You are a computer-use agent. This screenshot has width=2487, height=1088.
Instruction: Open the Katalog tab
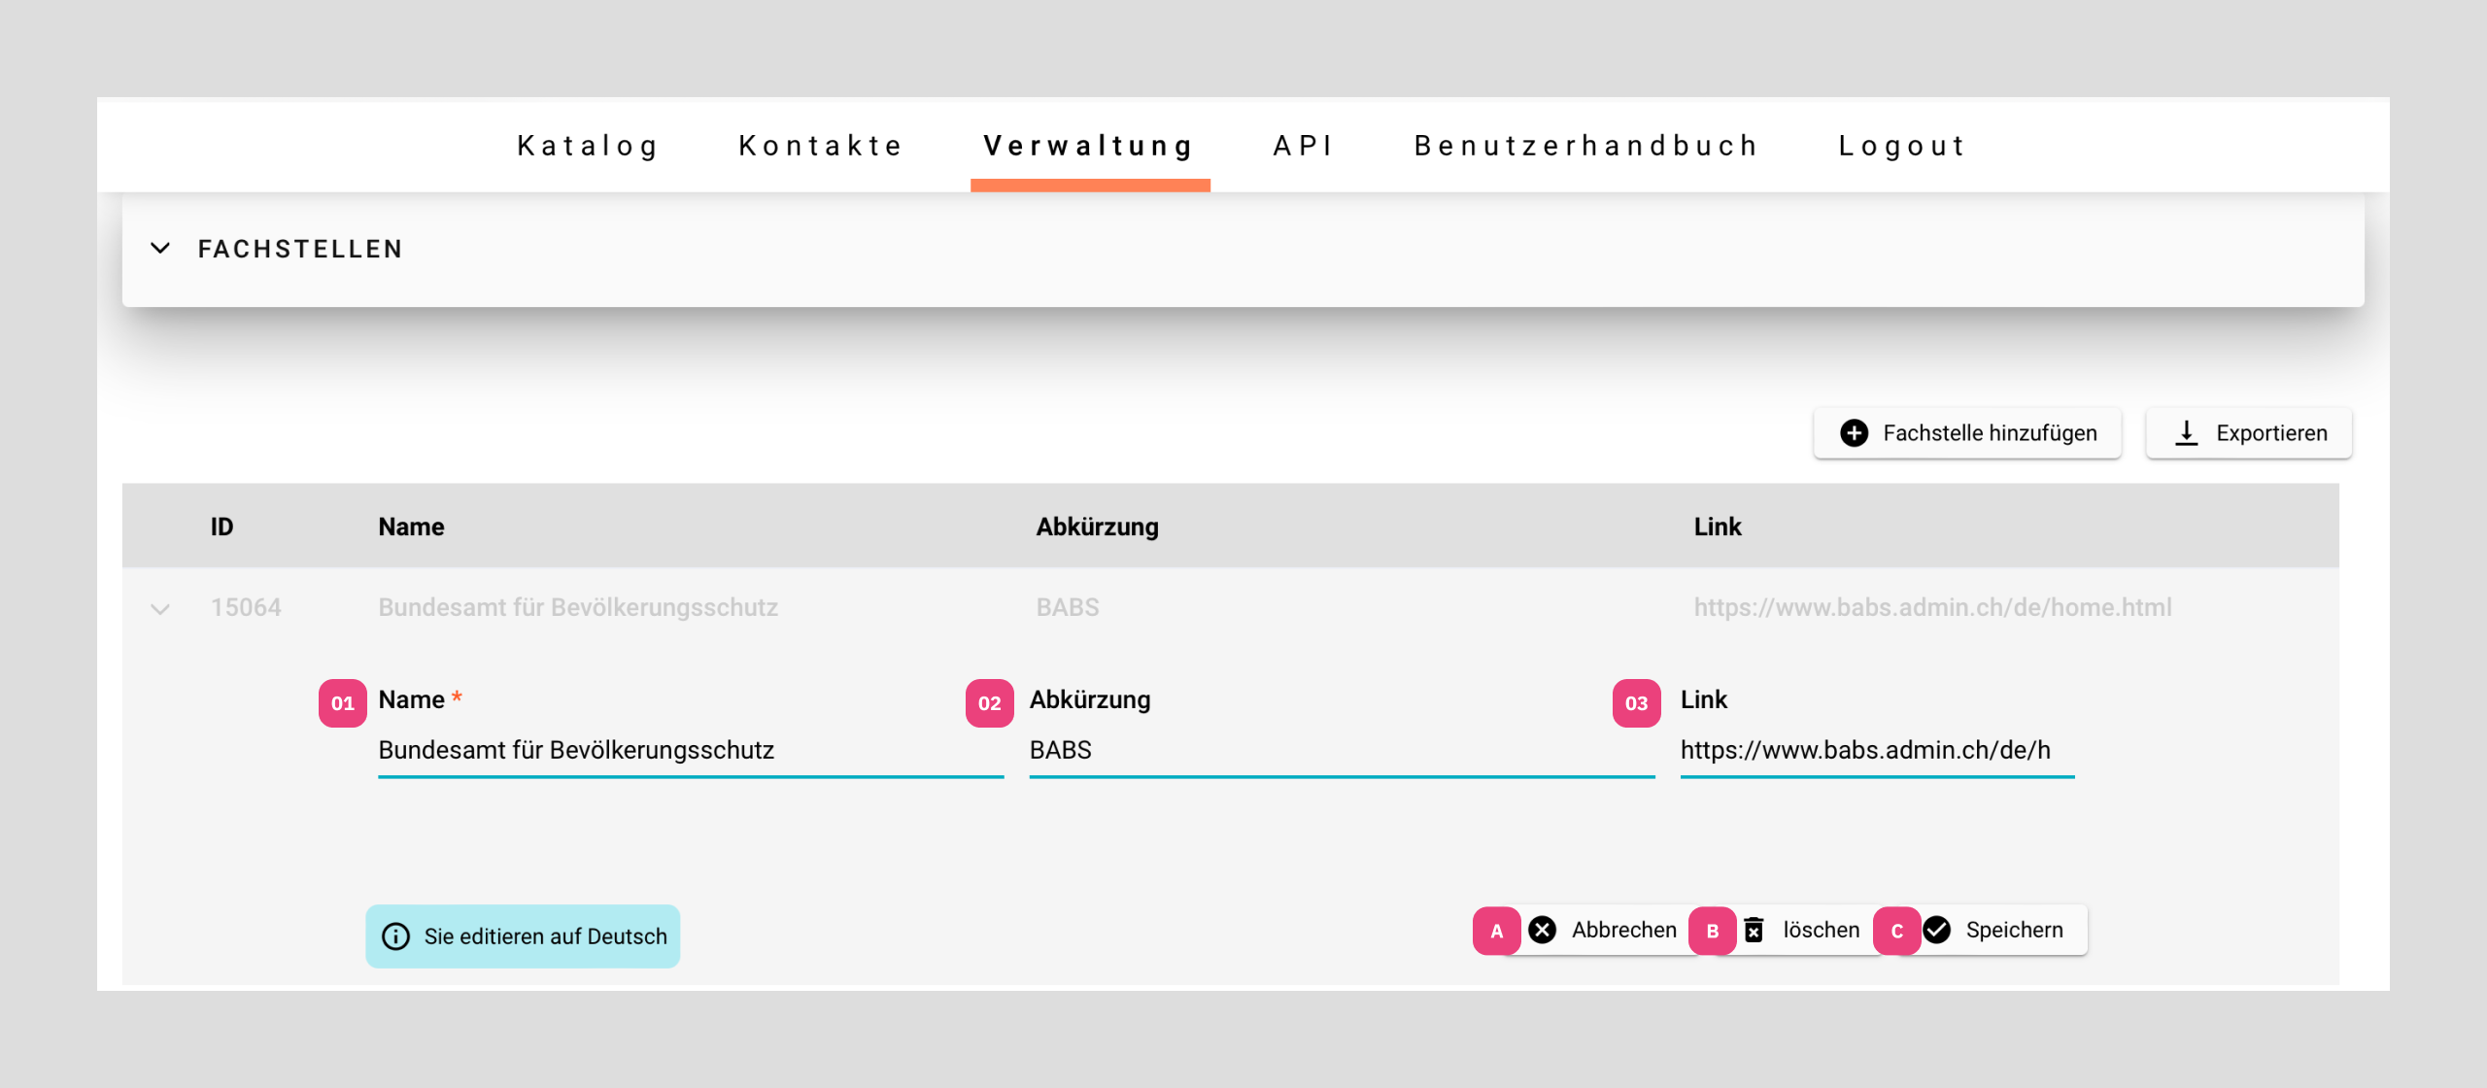pos(588,146)
